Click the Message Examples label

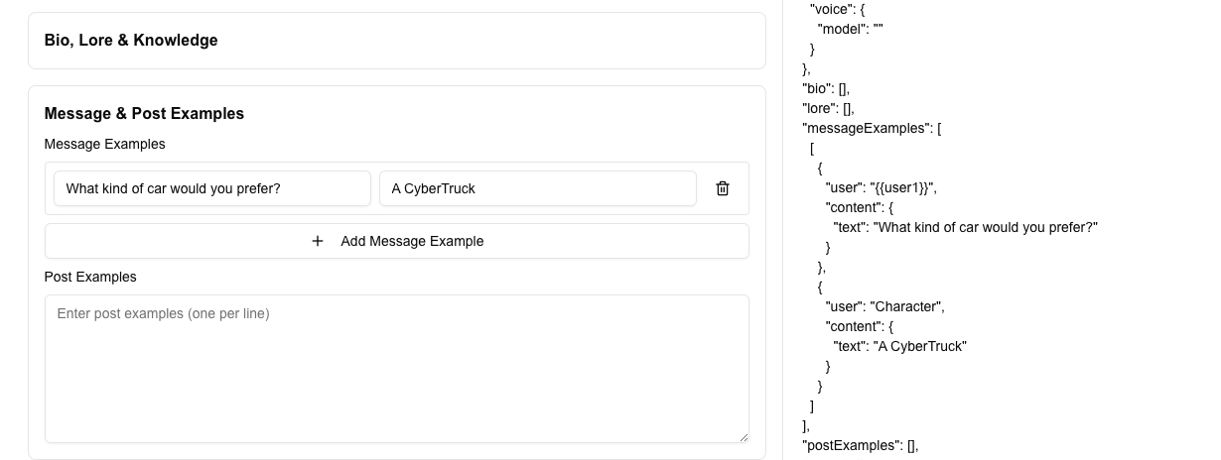coord(104,145)
